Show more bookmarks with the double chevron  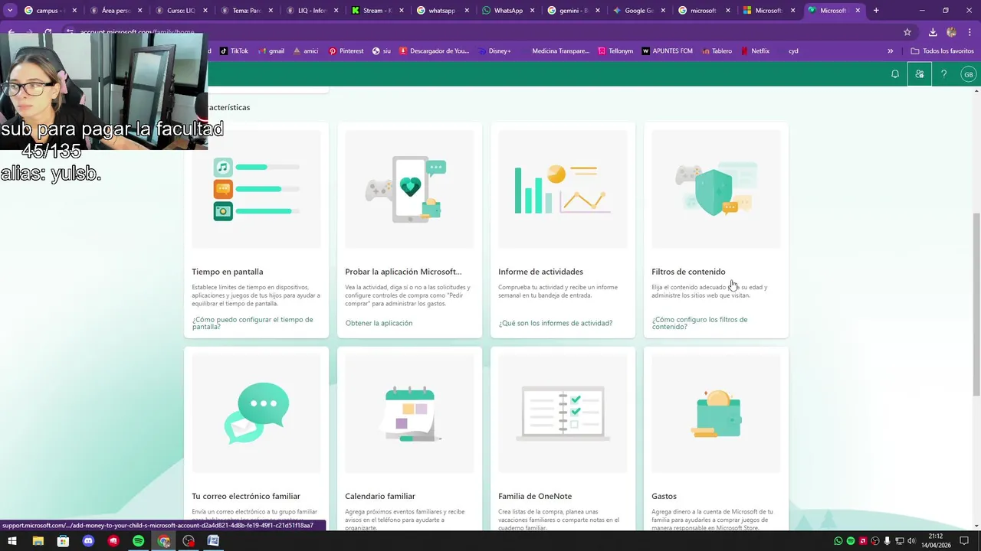[891, 51]
